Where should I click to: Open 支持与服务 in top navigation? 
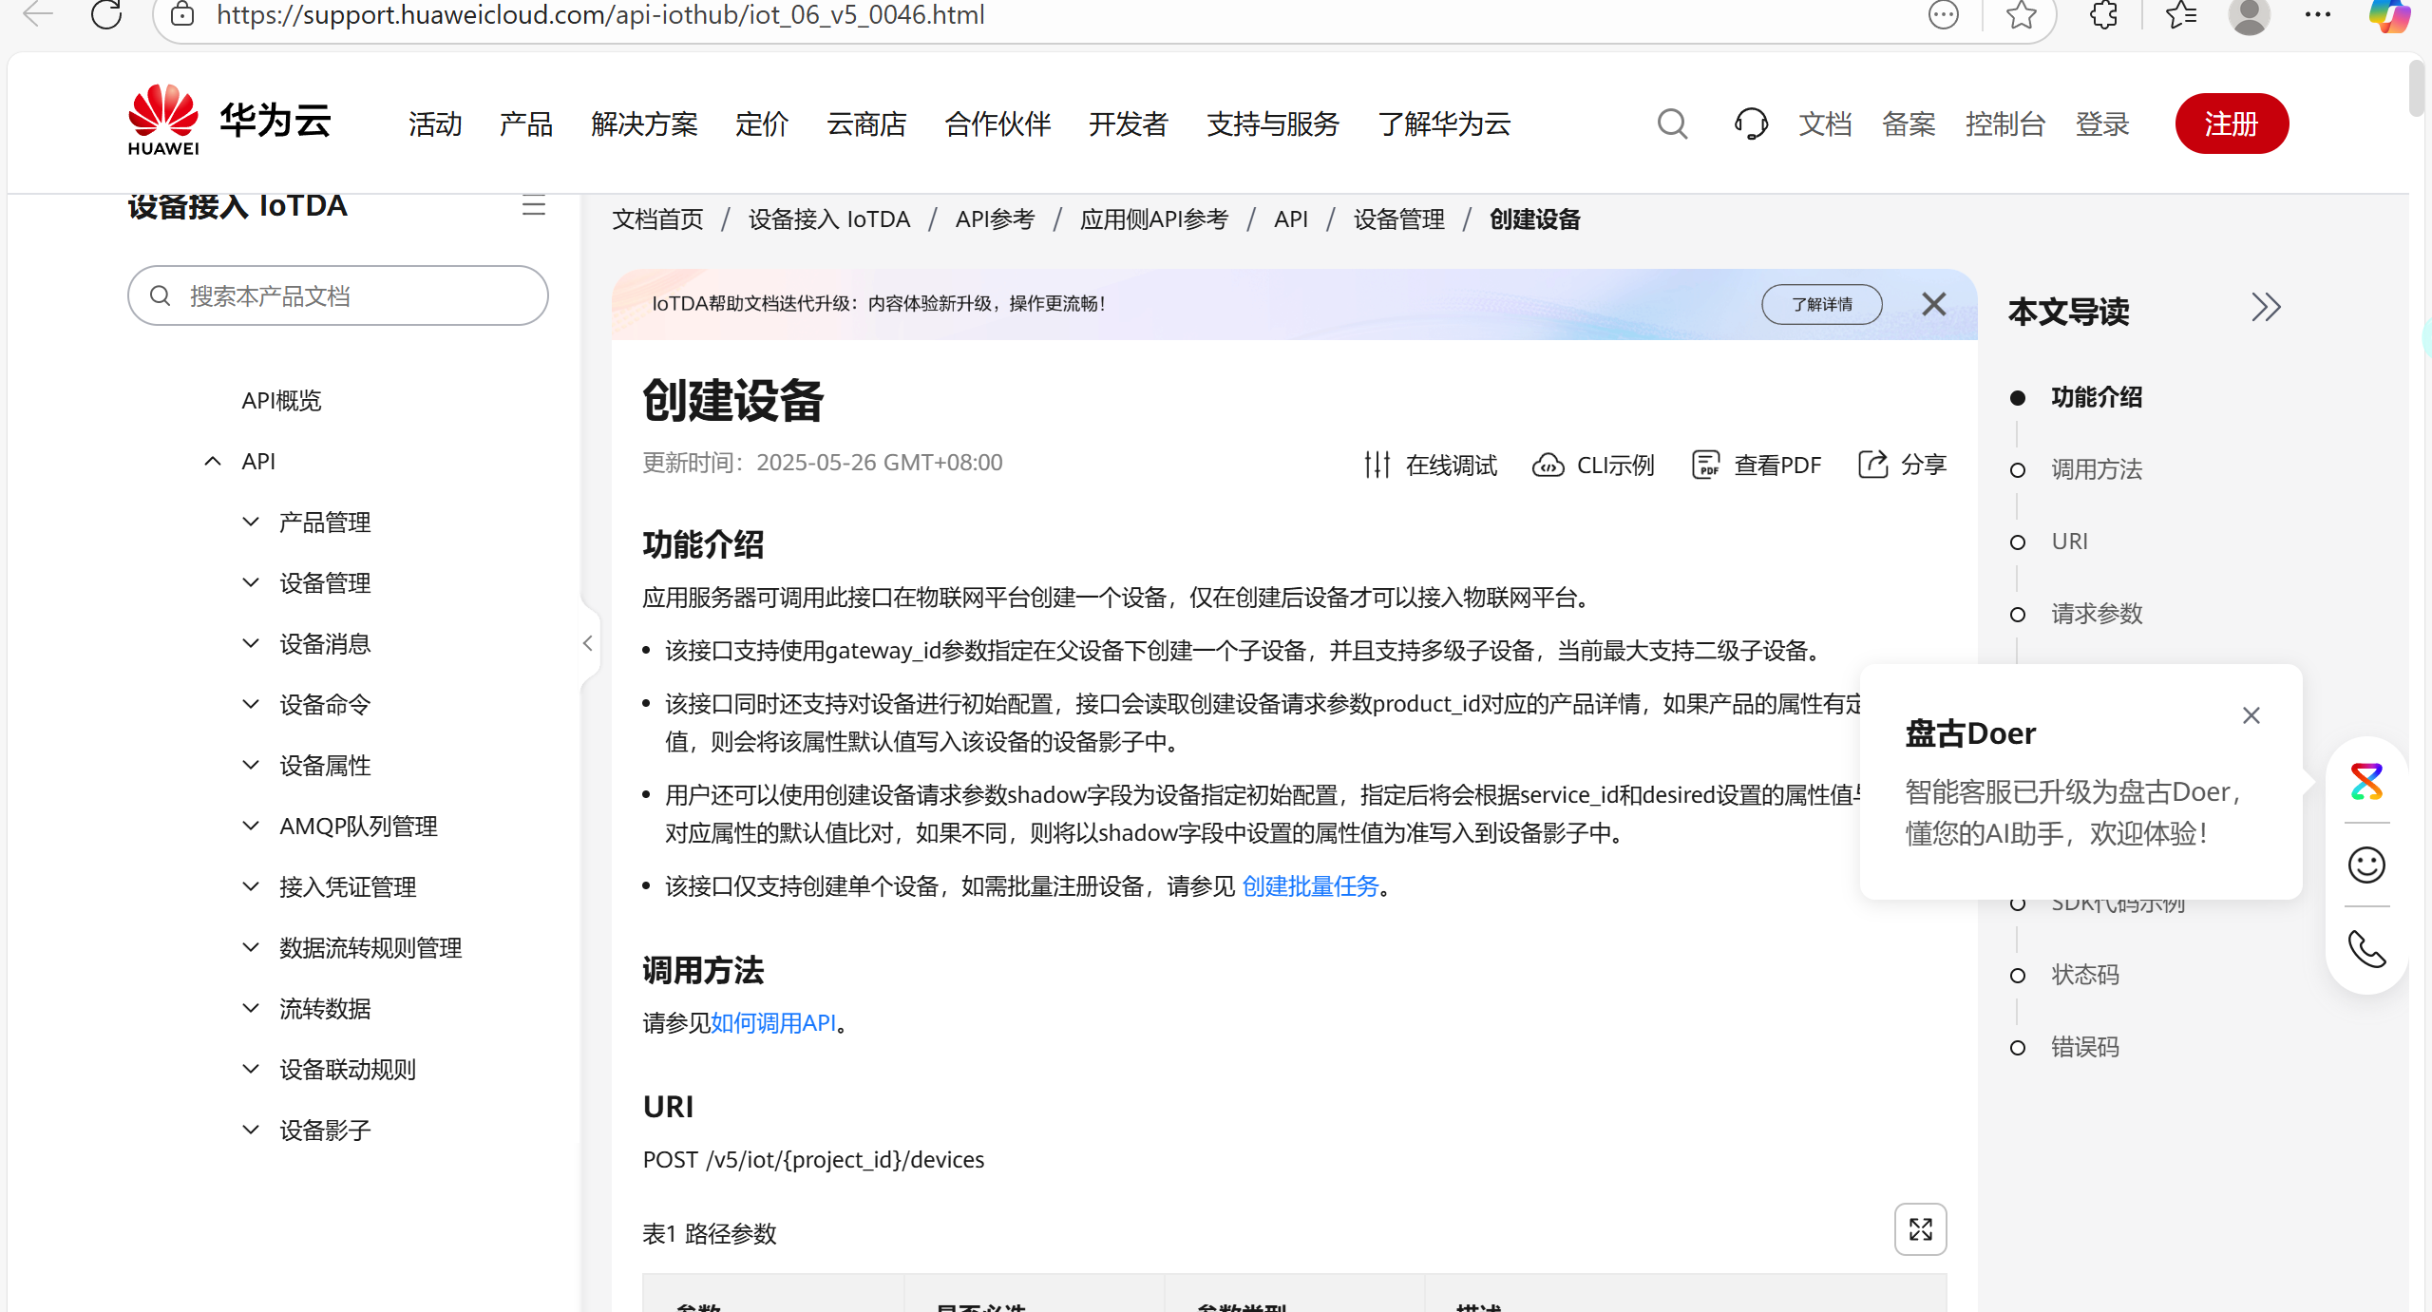(x=1273, y=124)
